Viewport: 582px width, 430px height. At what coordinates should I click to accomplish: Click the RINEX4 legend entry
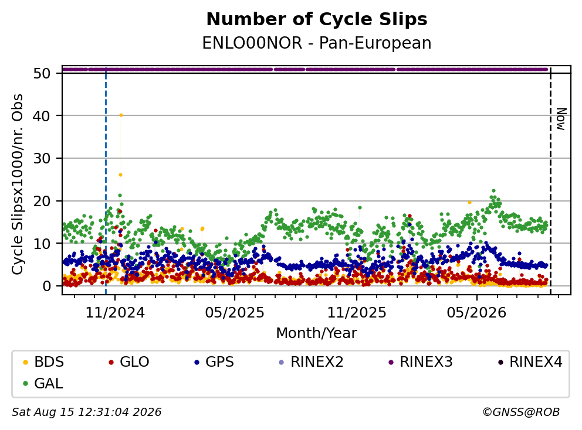point(530,362)
